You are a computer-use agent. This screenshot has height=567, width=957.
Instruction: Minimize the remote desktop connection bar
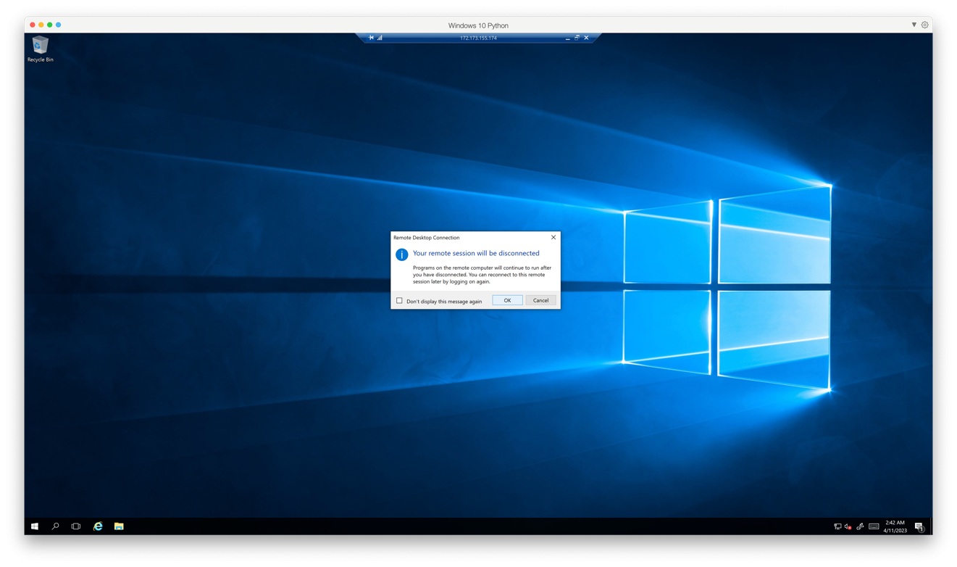pyautogui.click(x=567, y=38)
